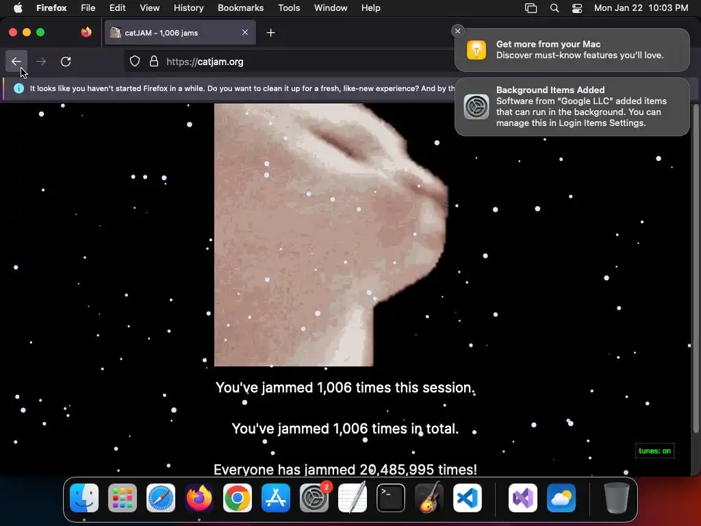Click "You've jammed 1,006 times this session." text
The width and height of the screenshot is (701, 526).
point(345,388)
